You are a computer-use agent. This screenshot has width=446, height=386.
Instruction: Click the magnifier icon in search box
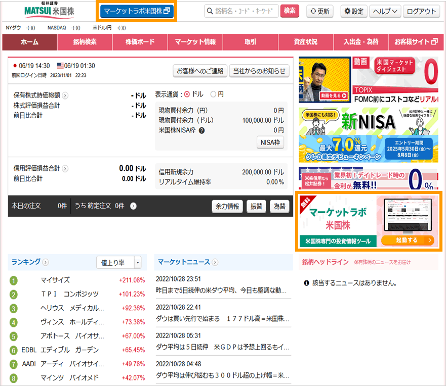[210, 11]
